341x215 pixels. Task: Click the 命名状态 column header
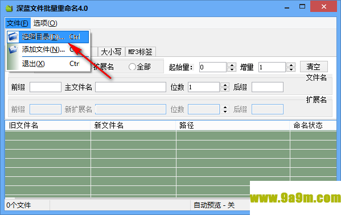(313, 126)
